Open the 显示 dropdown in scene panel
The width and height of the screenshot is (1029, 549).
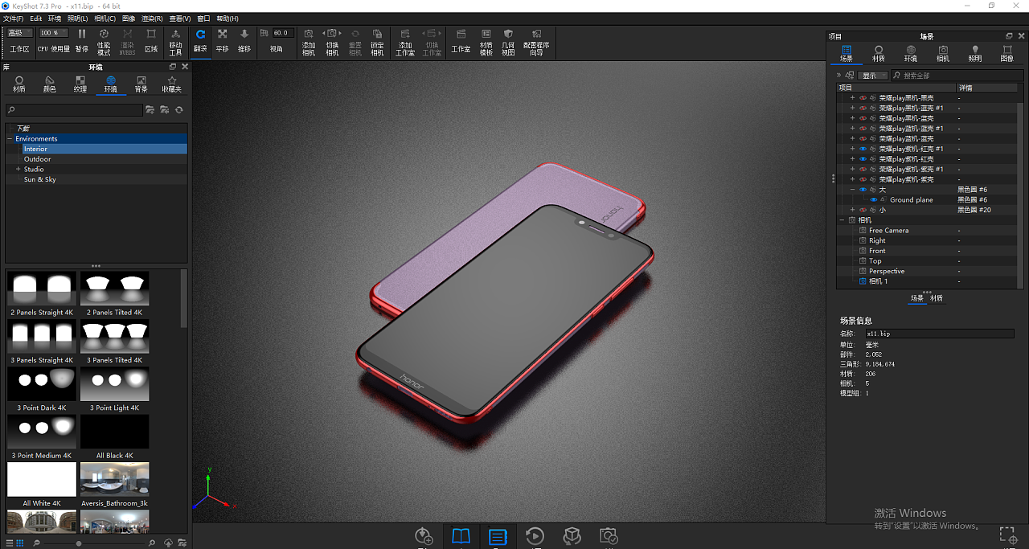pyautogui.click(x=873, y=76)
